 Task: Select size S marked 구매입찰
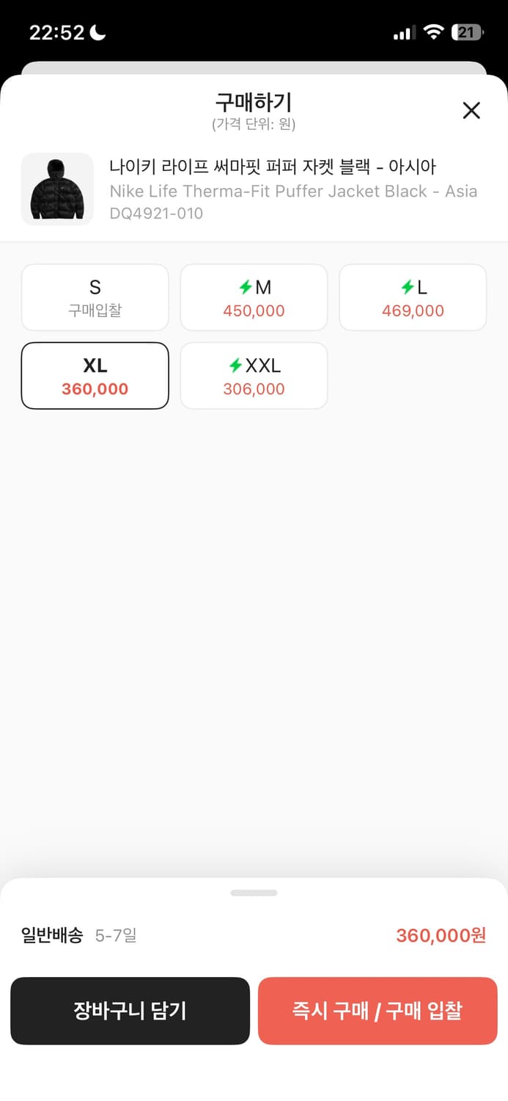pos(95,297)
